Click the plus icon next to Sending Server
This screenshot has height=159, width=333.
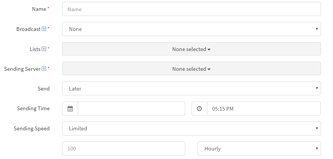click(x=44, y=69)
